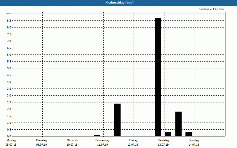Click the Montag day label
The height and width of the screenshot is (148, 237).
11,140
